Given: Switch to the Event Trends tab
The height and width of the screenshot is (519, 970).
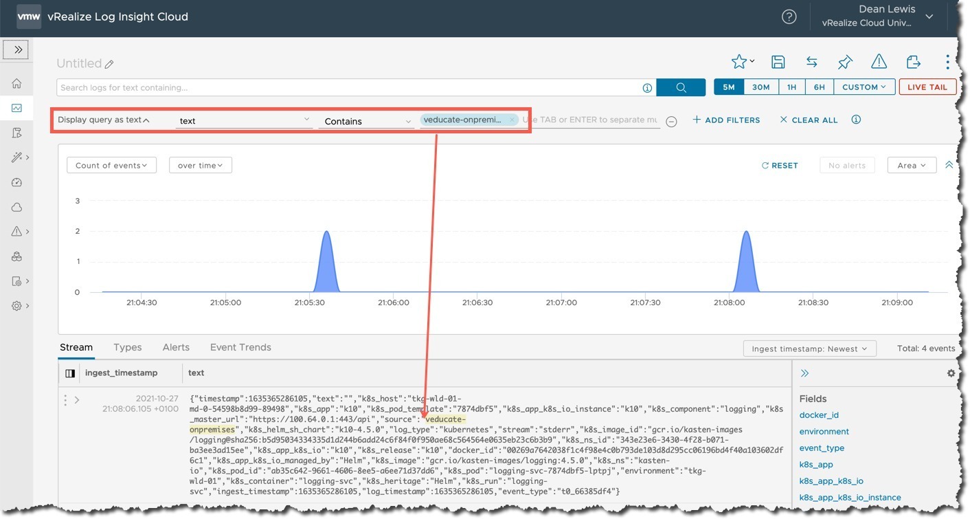Looking at the screenshot, I should (x=240, y=347).
